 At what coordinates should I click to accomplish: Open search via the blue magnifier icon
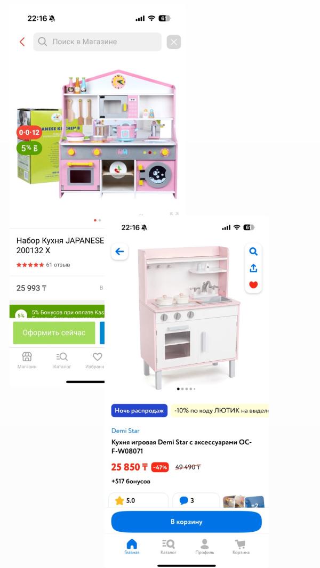253,251
